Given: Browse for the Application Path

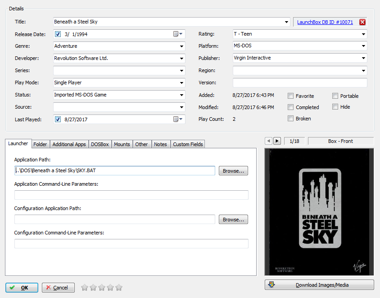Looking at the screenshot, I should click(233, 171).
